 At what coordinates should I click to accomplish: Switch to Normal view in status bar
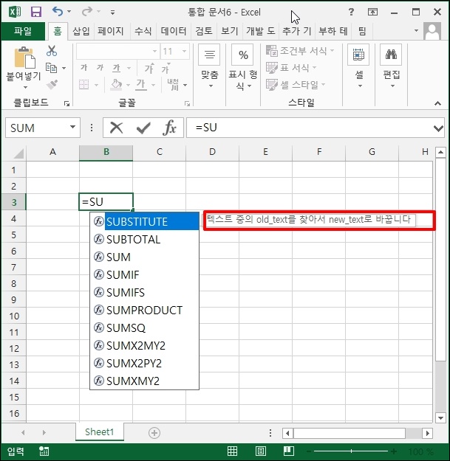click(x=232, y=451)
